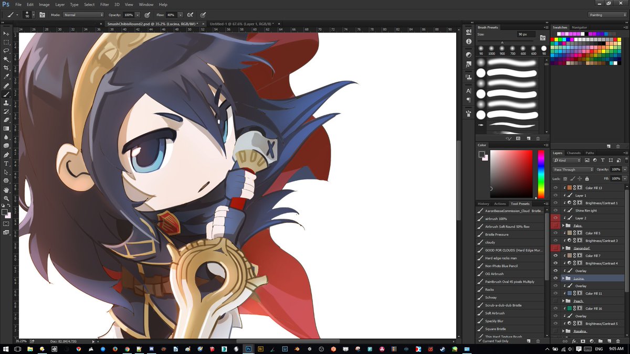This screenshot has width=630, height=354.
Task: Create a new group folder icon
Action: (602, 341)
